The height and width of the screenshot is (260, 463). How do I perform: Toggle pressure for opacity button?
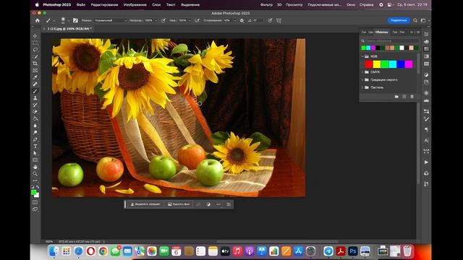163,21
